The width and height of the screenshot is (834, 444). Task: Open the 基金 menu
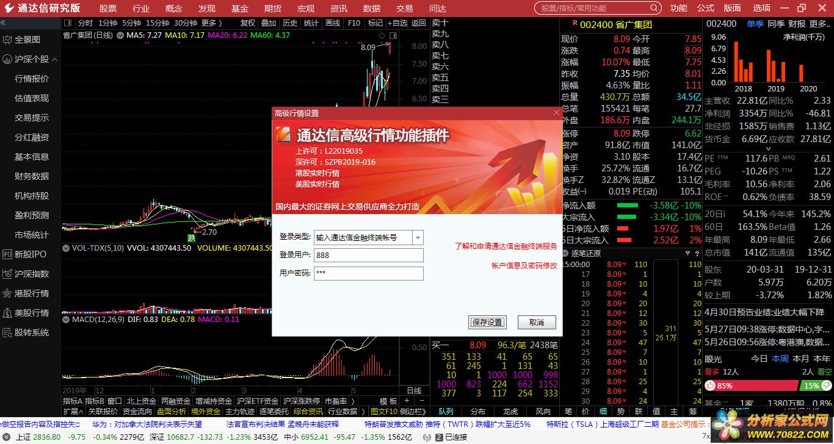[x=240, y=9]
